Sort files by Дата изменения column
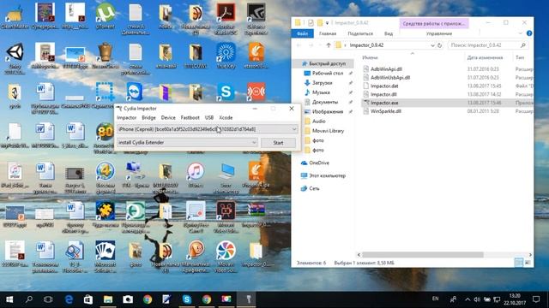The height and width of the screenshot is (308, 549). coord(485,57)
